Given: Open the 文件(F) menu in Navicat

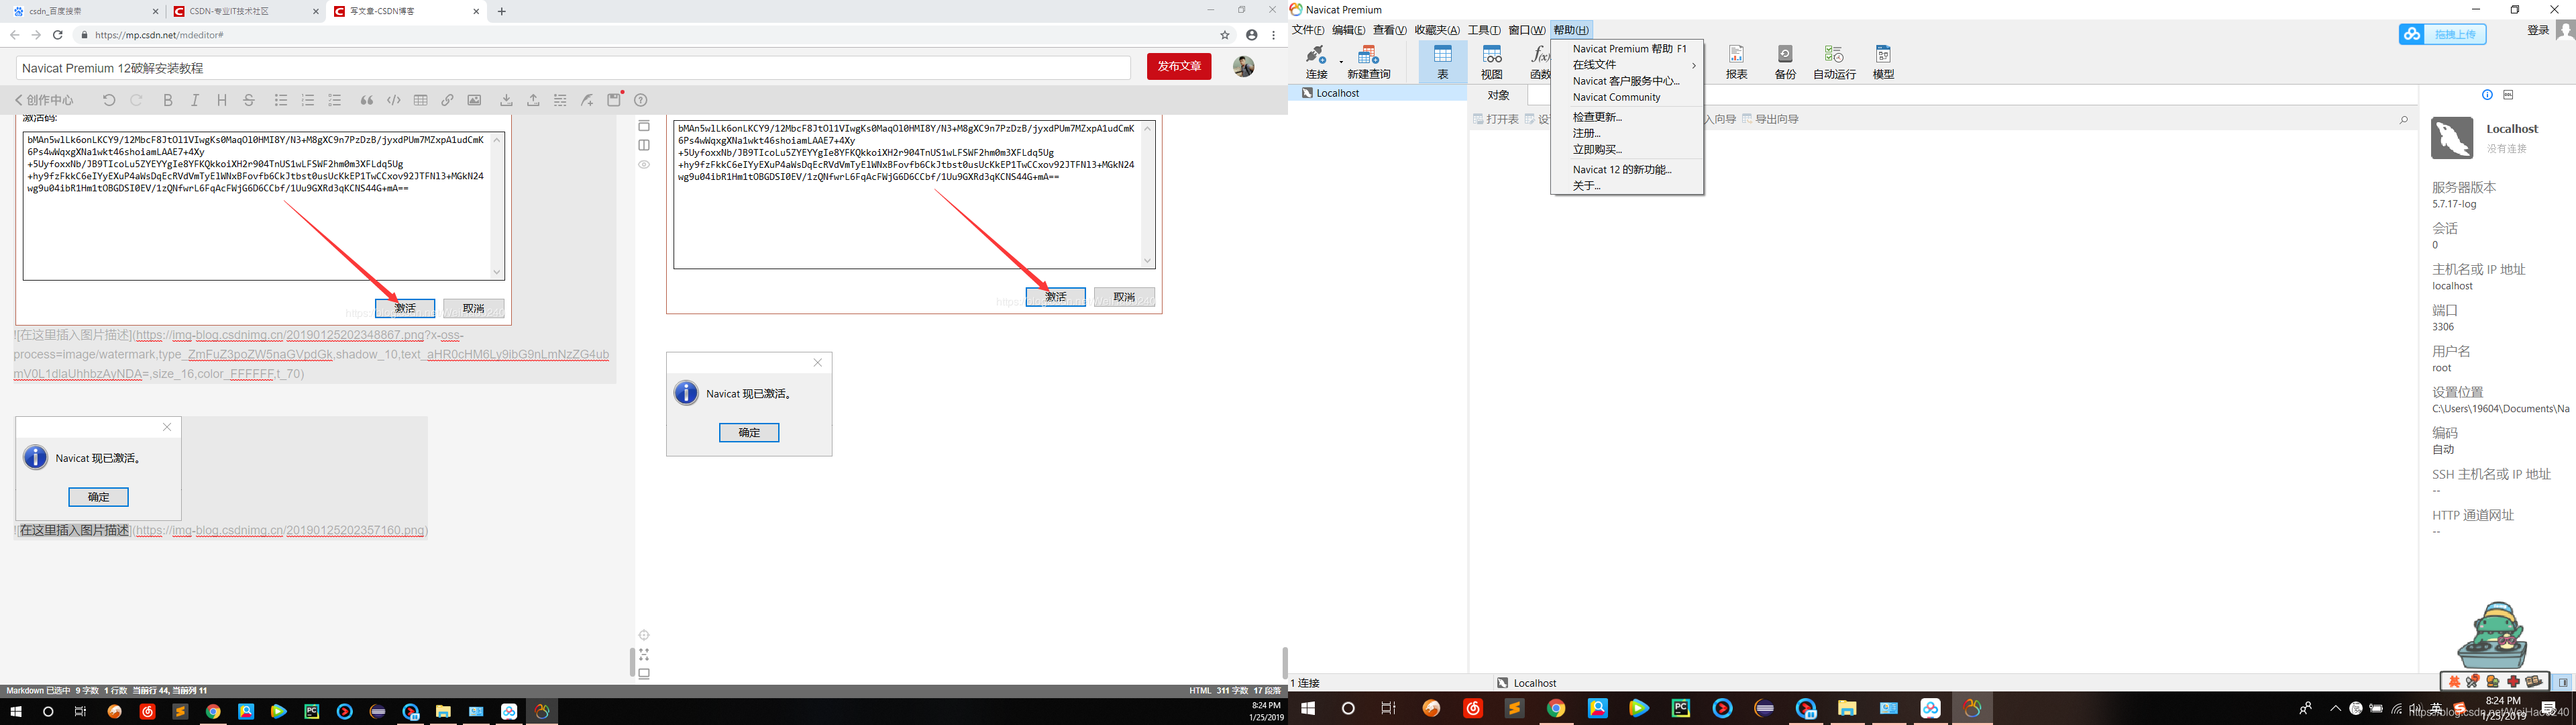Looking at the screenshot, I should [1308, 30].
